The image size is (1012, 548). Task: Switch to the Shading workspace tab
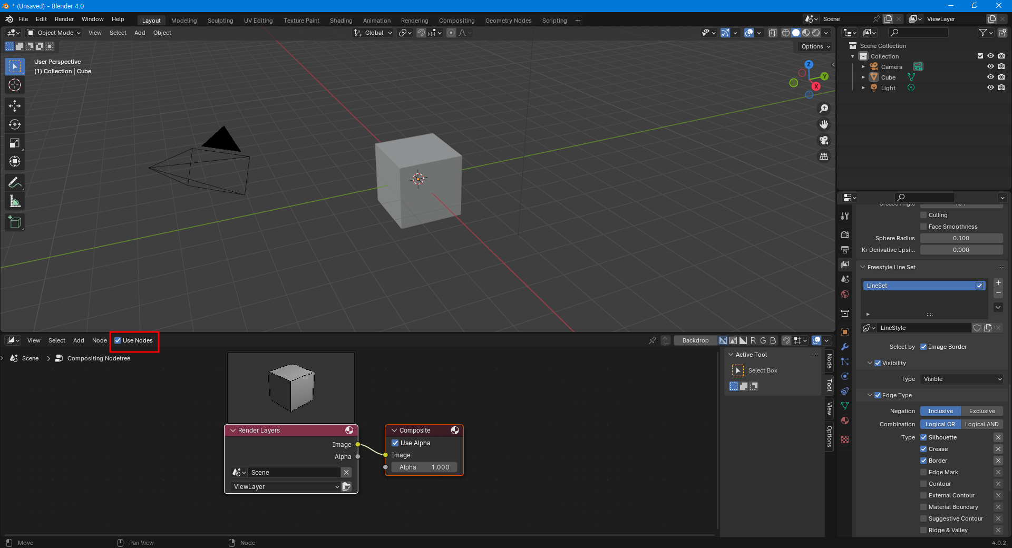coord(341,21)
